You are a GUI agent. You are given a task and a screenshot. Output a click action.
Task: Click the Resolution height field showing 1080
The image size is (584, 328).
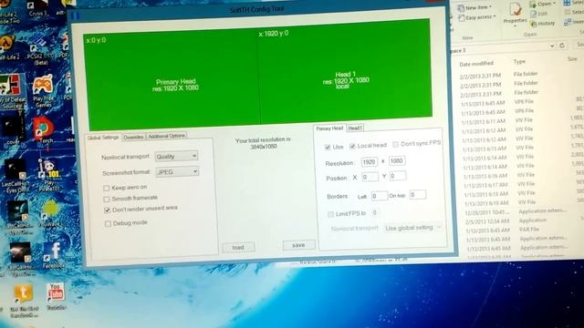coord(397,160)
